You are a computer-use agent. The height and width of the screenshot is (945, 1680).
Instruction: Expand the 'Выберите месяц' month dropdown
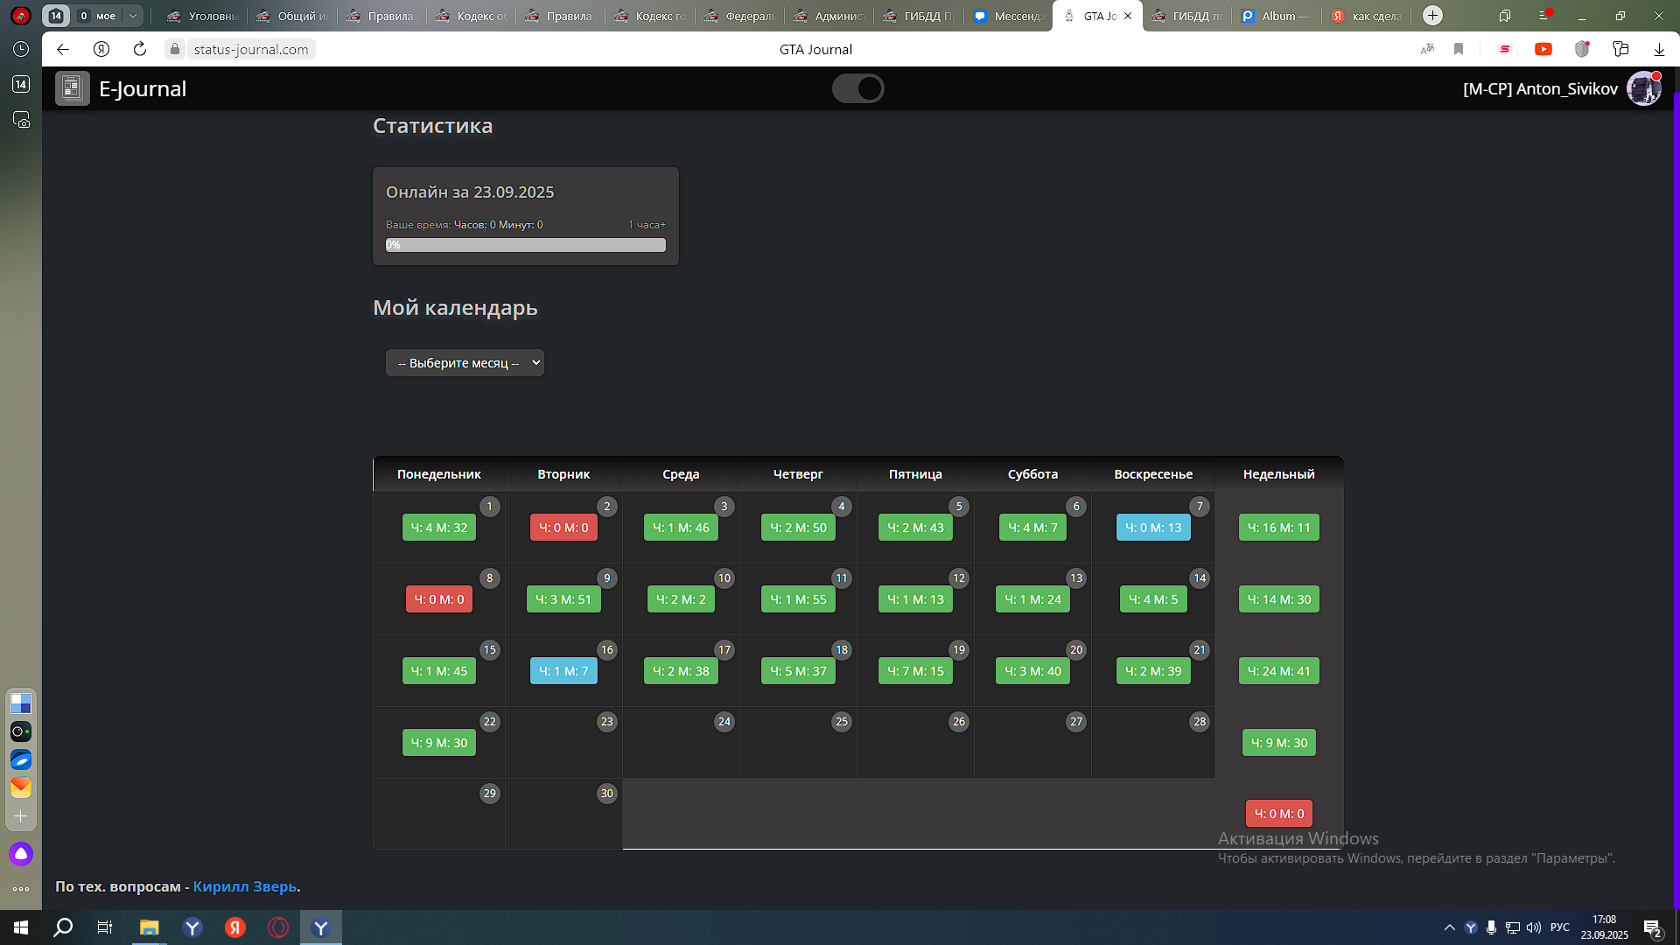click(465, 363)
